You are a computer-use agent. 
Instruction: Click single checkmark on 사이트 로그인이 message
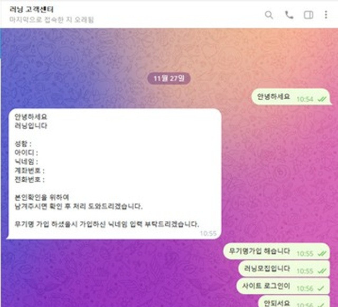(x=321, y=288)
